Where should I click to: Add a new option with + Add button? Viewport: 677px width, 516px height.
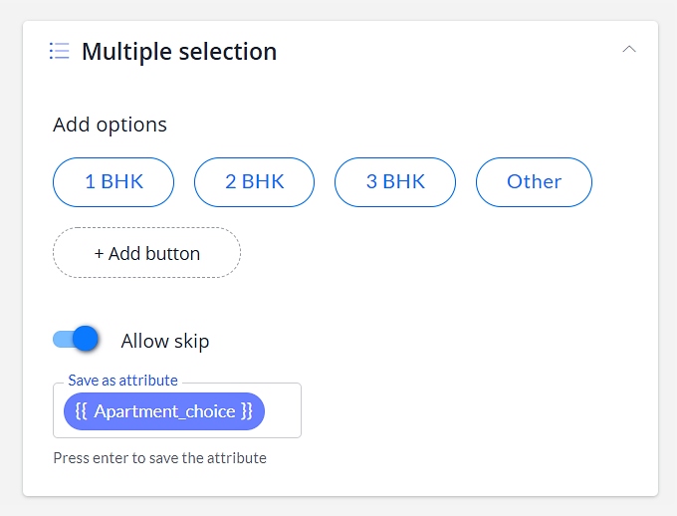point(146,253)
